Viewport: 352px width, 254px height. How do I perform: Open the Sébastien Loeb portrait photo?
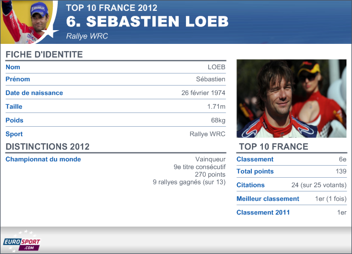291,99
